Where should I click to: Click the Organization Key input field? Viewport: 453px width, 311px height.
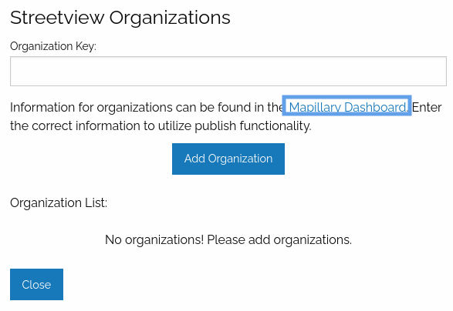coord(228,71)
